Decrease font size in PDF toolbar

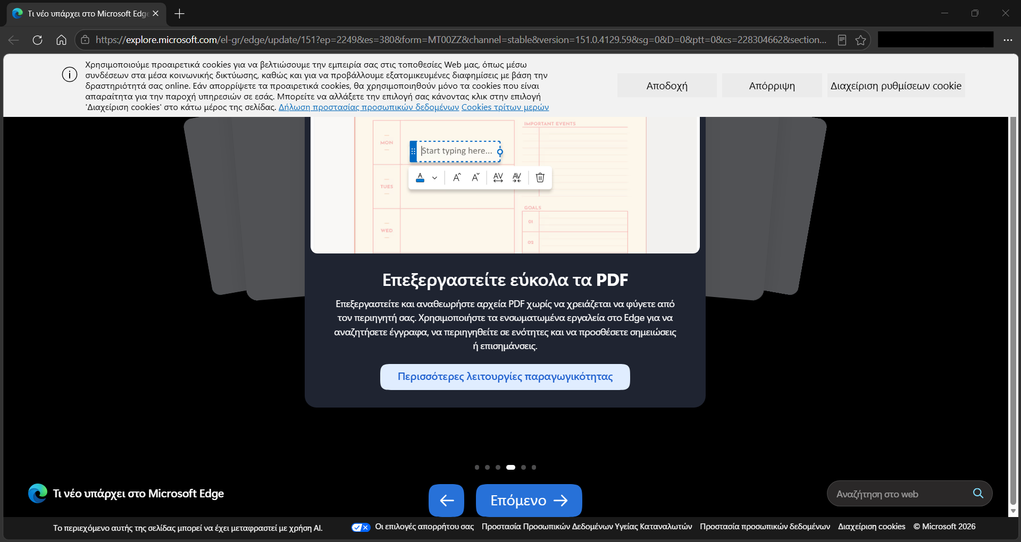tap(475, 177)
